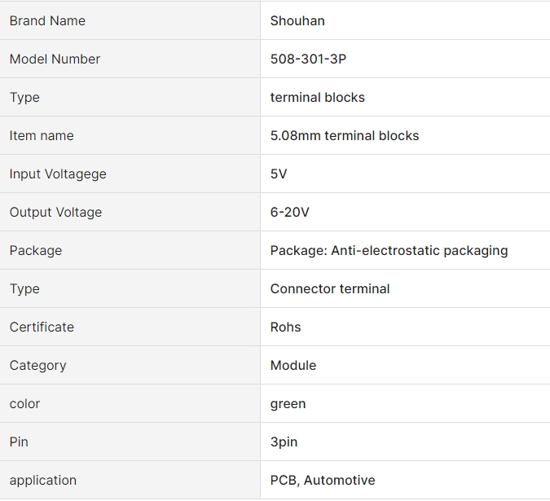Screen dimensions: 550x501
Task: Select the green color value
Action: tap(288, 404)
